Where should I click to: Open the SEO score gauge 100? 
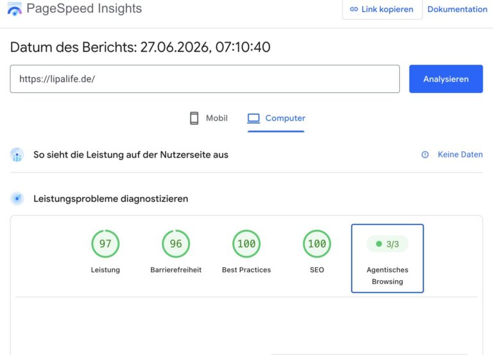point(316,244)
